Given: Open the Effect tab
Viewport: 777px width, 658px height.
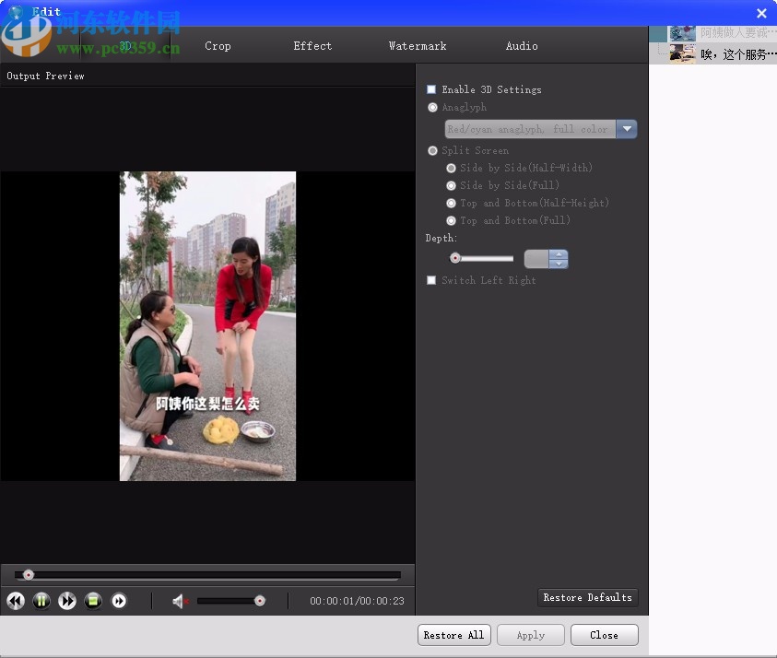Looking at the screenshot, I should 312,45.
